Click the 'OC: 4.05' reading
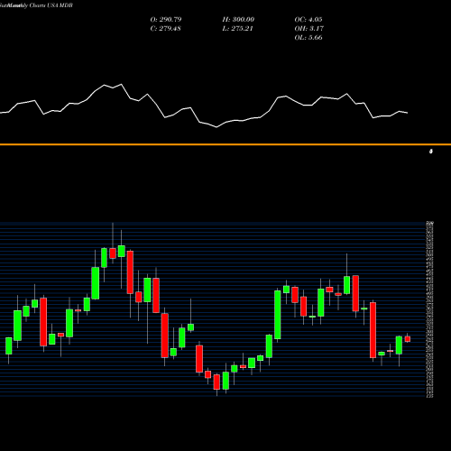451x451 pixels. click(308, 20)
